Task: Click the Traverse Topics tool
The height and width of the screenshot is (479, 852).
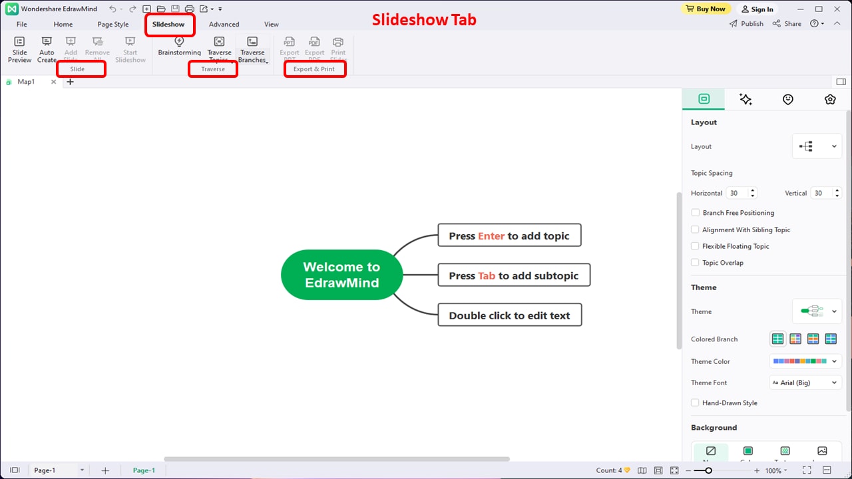Action: pos(219,50)
